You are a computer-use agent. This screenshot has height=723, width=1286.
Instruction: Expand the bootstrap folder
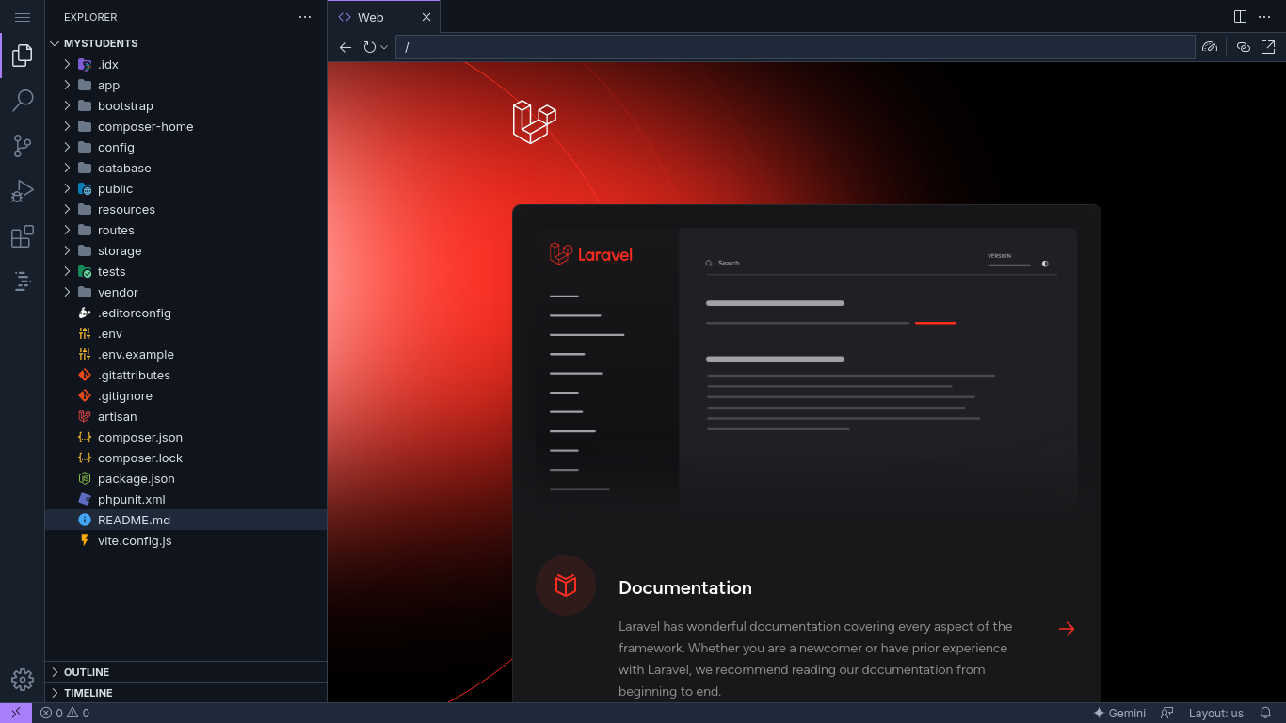186,105
